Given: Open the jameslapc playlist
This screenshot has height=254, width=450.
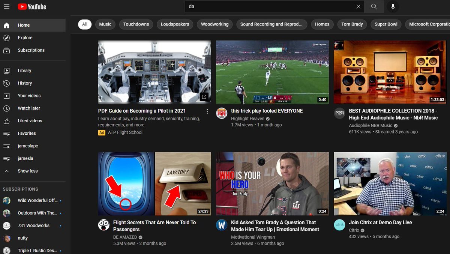Looking at the screenshot, I should pos(33,146).
